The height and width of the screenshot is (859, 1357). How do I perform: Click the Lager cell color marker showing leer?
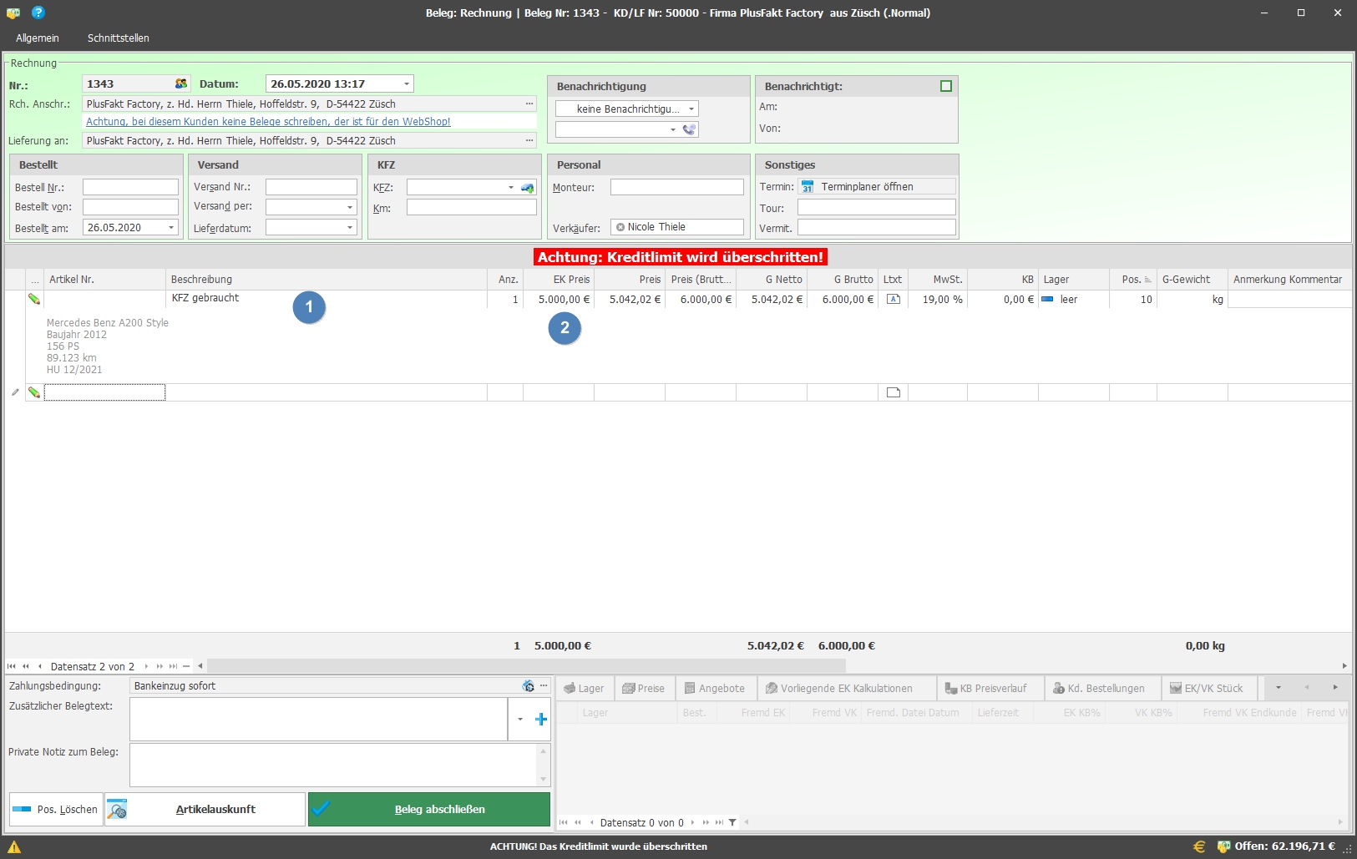(x=1047, y=299)
